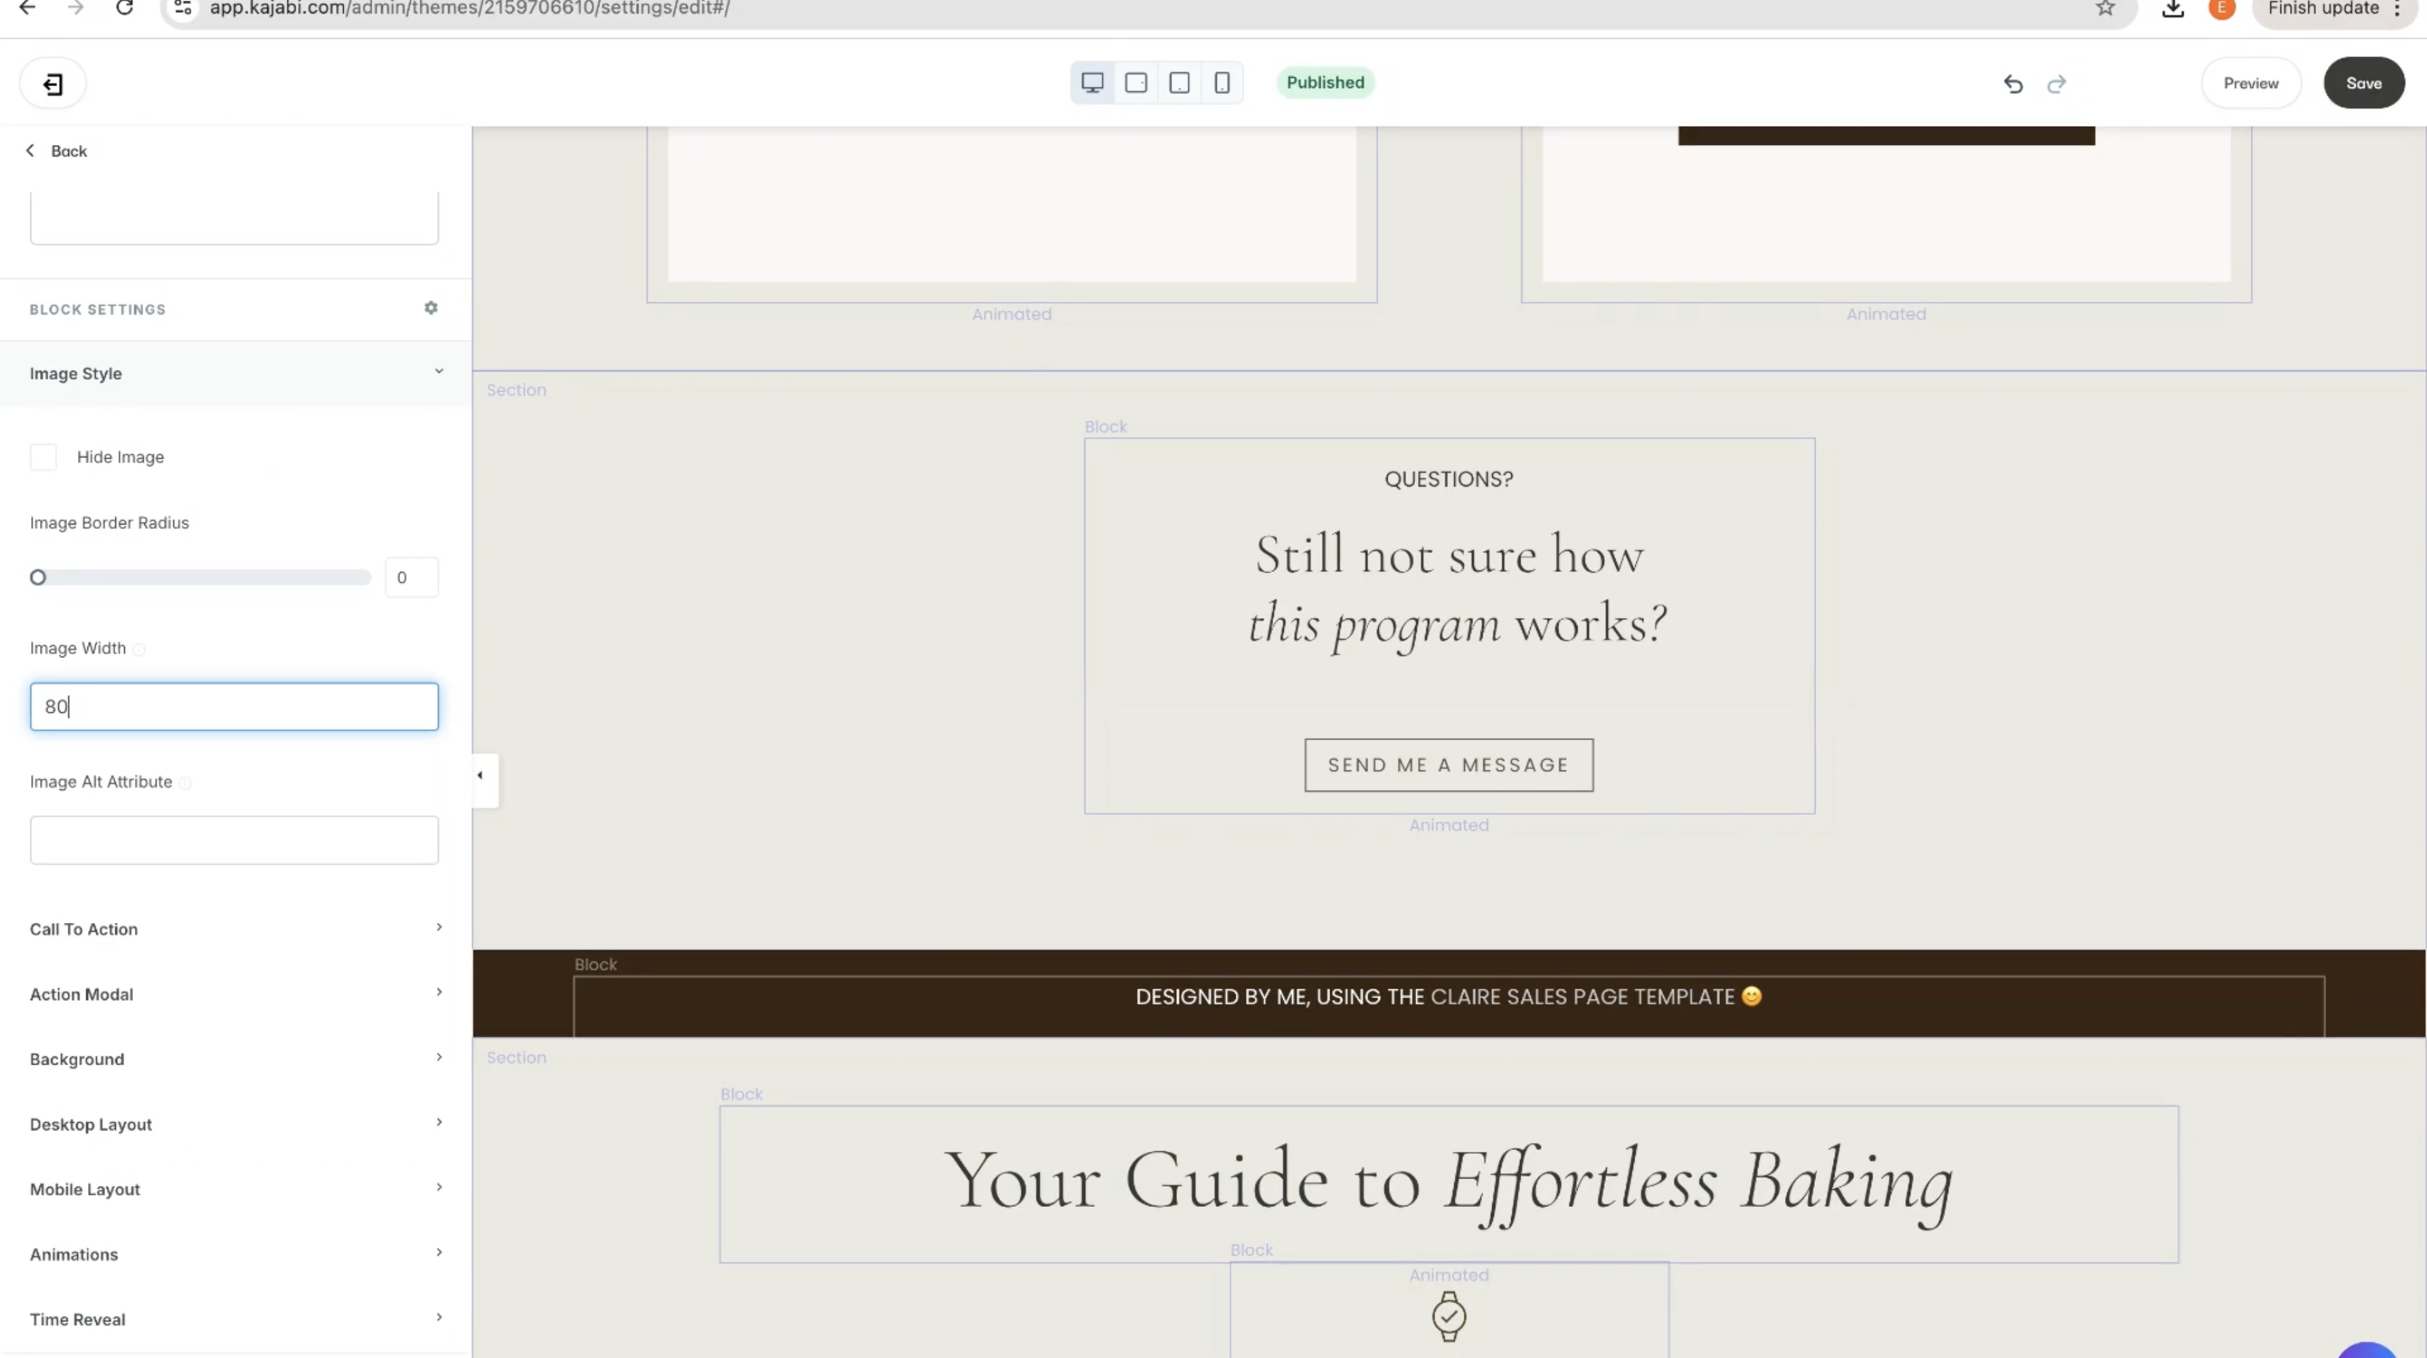Collapse sidebar with the arrow handle

click(x=481, y=776)
